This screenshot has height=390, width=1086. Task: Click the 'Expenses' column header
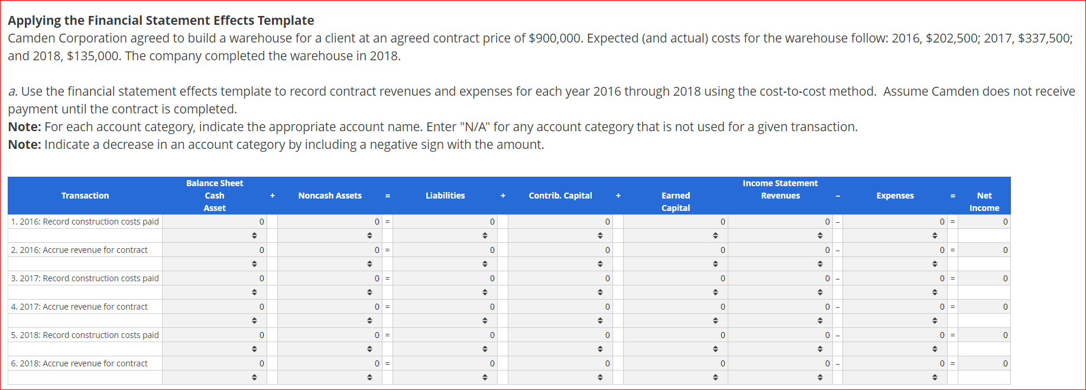895,196
